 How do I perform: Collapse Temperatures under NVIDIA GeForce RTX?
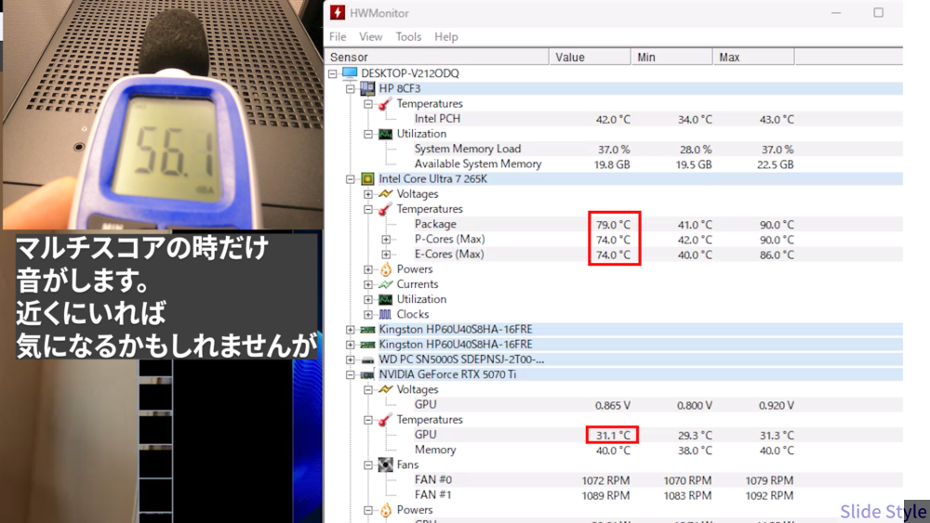tap(368, 420)
